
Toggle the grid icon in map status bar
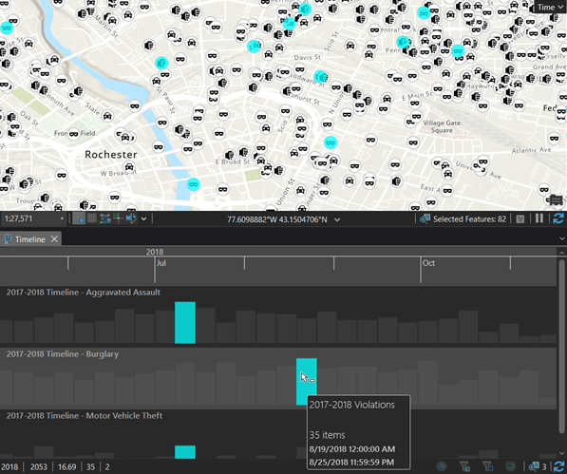92,218
